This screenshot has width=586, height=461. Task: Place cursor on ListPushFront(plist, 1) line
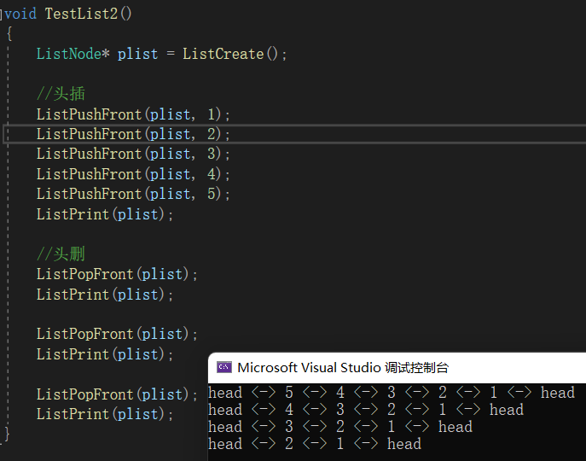(x=133, y=114)
